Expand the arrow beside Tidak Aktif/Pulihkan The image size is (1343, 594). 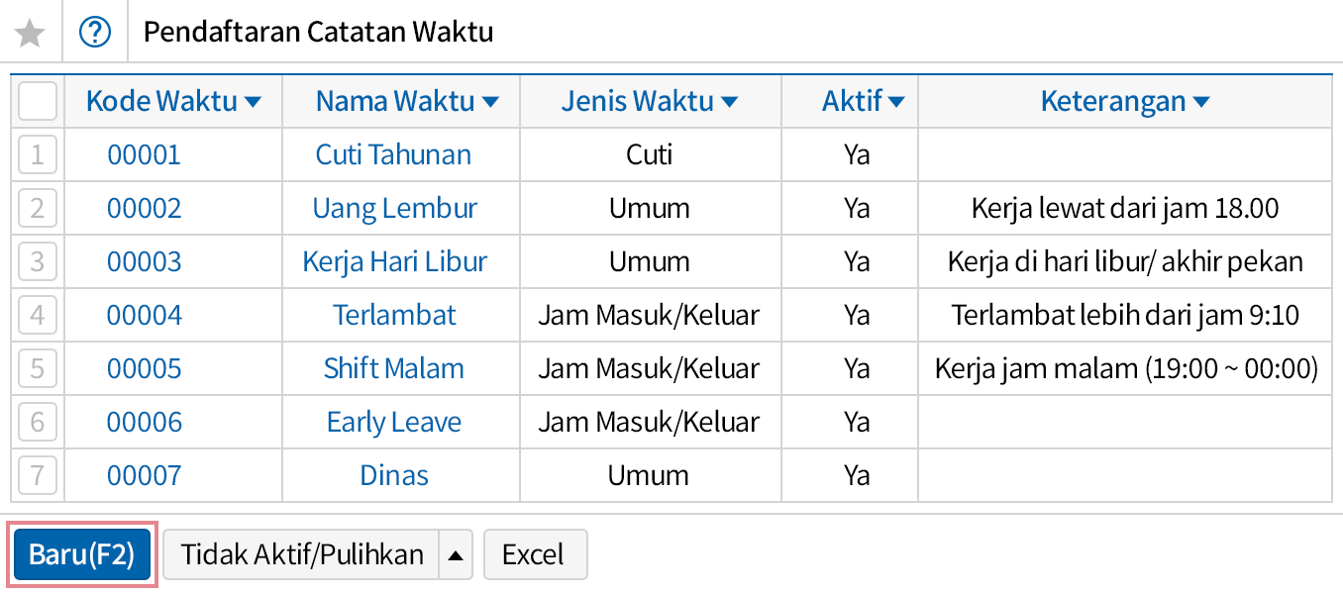455,554
